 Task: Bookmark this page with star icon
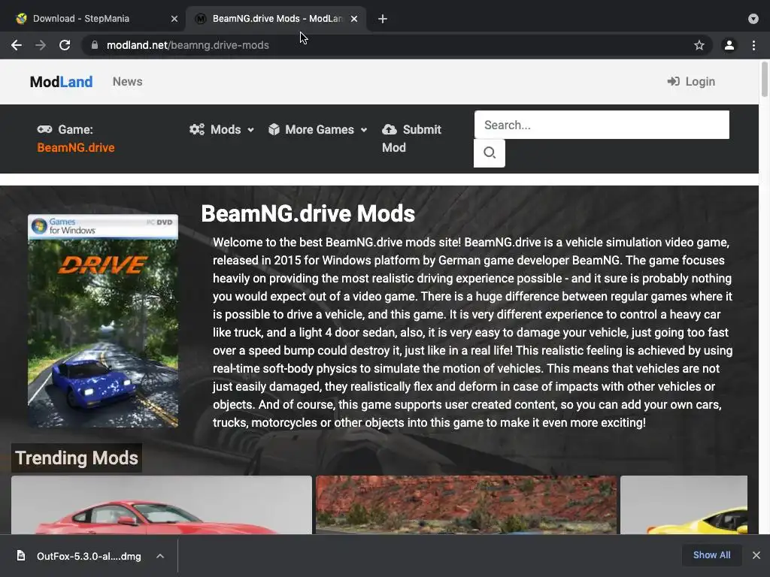point(699,45)
